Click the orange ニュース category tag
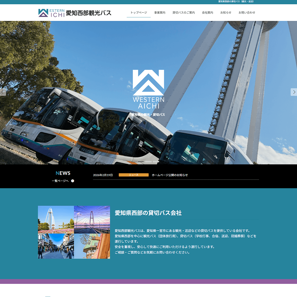The height and width of the screenshot is (297, 297). [133, 175]
